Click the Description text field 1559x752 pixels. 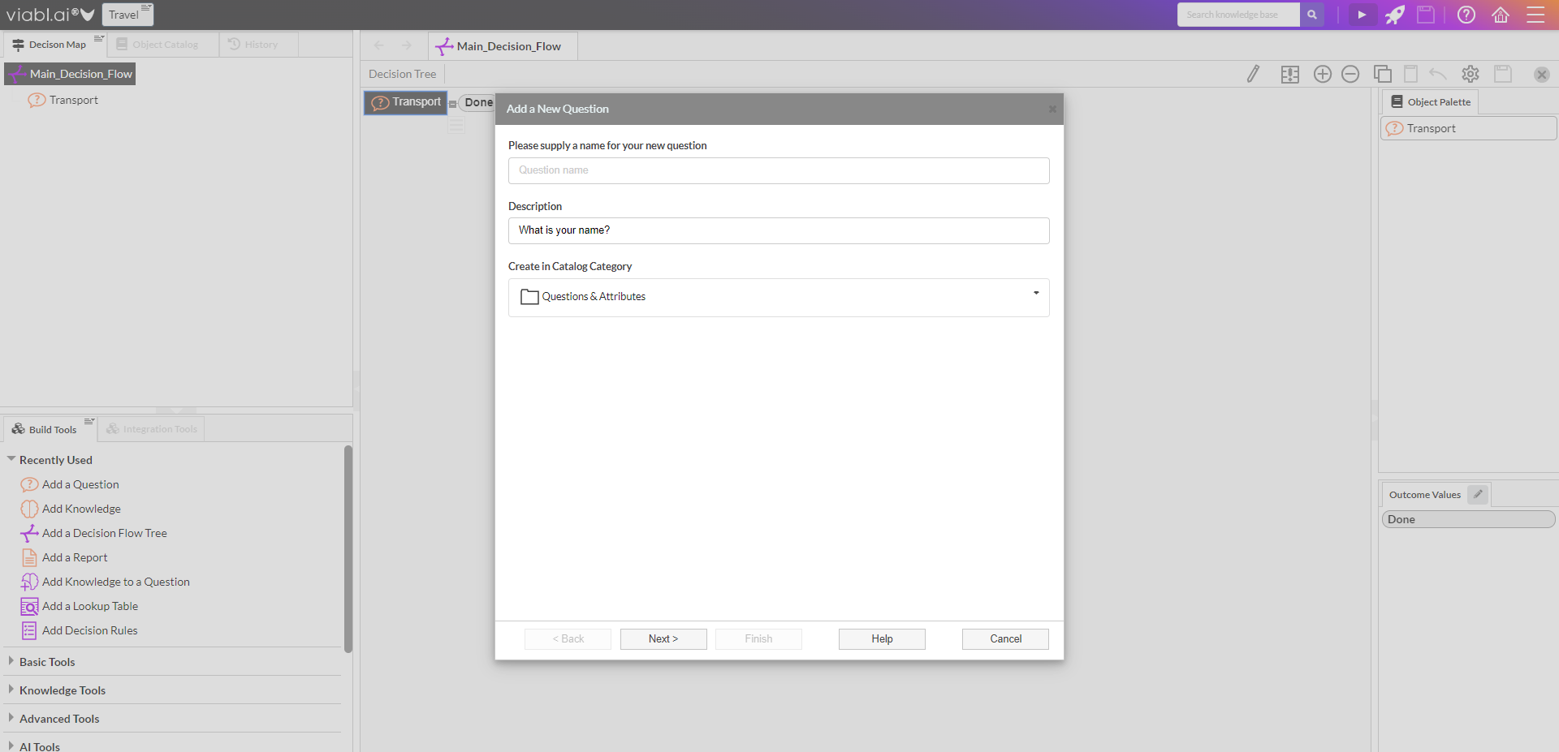point(779,230)
